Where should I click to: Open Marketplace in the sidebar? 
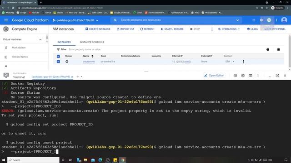coord(19,48)
